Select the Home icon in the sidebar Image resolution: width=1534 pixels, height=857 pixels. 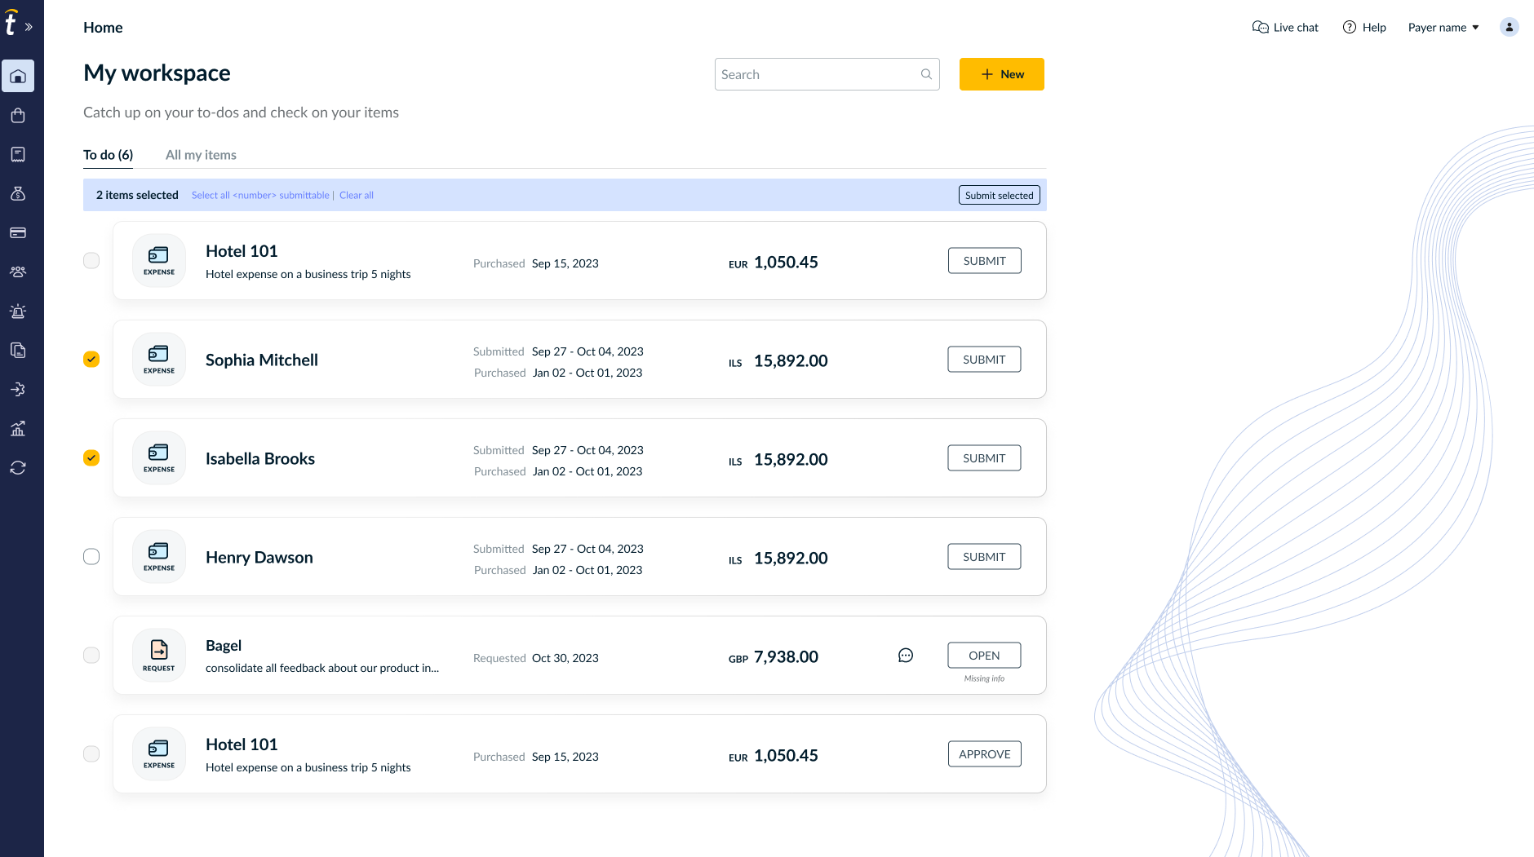point(18,76)
